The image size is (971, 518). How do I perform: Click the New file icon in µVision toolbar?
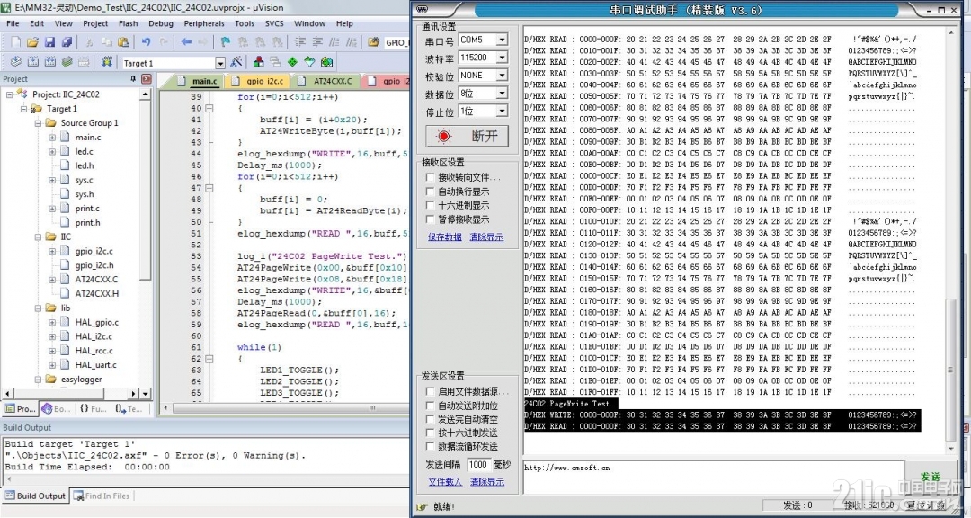pyautogui.click(x=16, y=42)
